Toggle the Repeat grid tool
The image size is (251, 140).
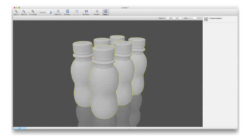click(x=106, y=12)
